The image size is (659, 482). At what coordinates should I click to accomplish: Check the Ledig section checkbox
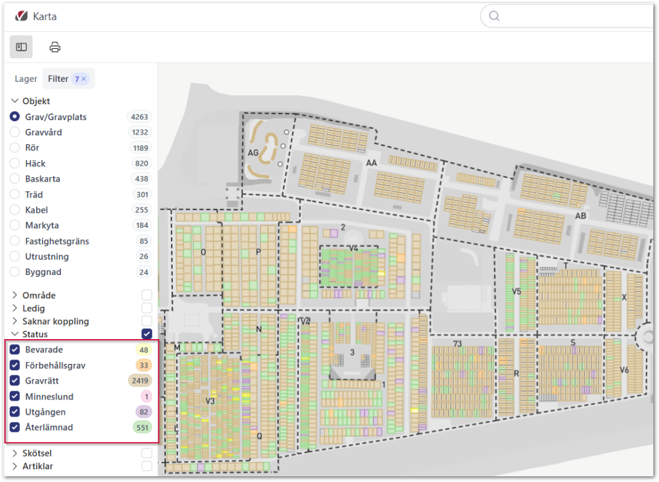click(x=147, y=308)
